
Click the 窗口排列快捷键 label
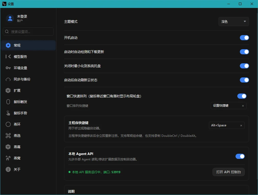click(x=77, y=106)
